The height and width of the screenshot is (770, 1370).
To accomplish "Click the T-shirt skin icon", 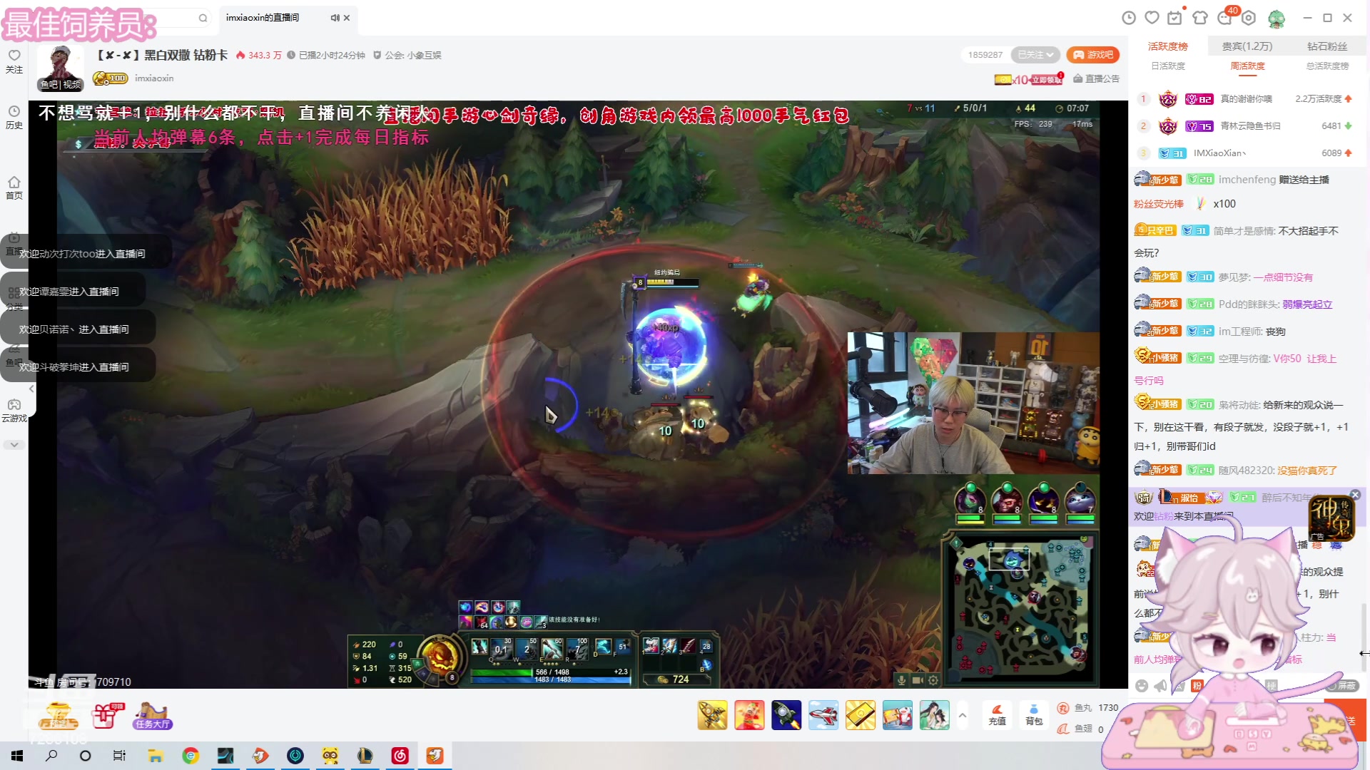I will 1200,18.
